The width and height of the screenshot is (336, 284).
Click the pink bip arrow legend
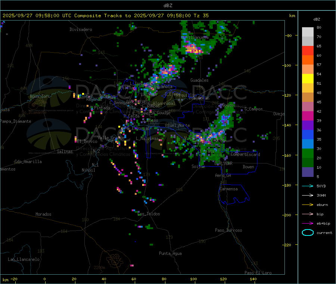click(x=308, y=214)
